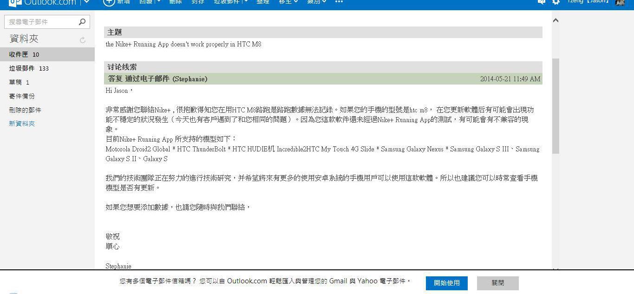Expand the chevron beside Outlook.com logo

click(x=86, y=2)
